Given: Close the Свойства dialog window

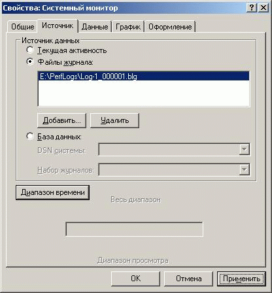Looking at the screenshot, I should pos(263,8).
